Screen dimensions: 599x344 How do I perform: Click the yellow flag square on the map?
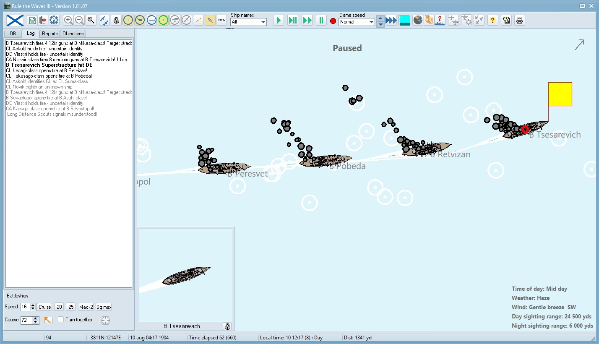pyautogui.click(x=560, y=94)
